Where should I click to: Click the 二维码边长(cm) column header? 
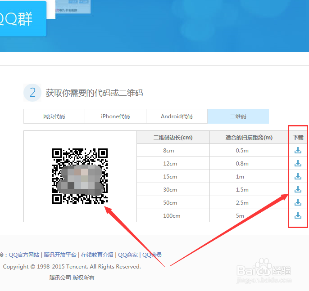[173, 137]
